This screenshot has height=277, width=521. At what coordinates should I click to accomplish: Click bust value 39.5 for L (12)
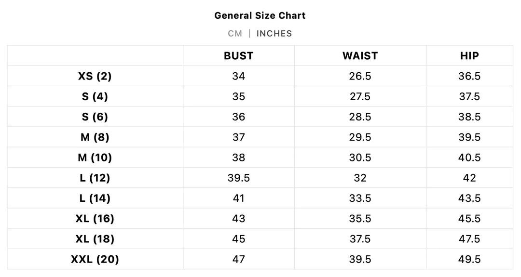click(x=238, y=178)
